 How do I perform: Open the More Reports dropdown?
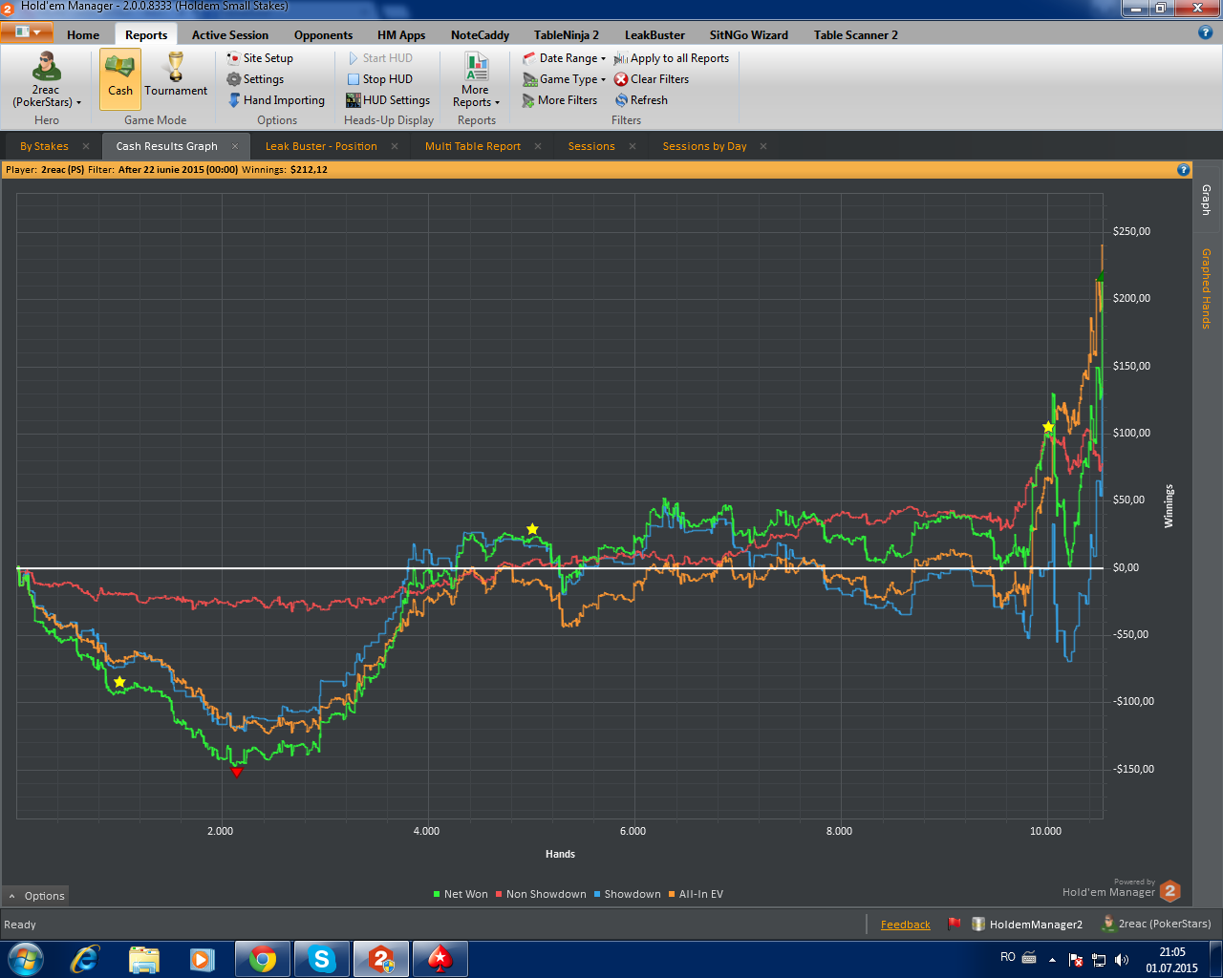pyautogui.click(x=476, y=79)
